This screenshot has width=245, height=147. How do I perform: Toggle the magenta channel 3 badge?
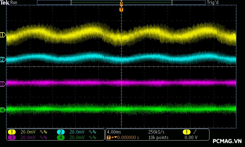coord(12,138)
